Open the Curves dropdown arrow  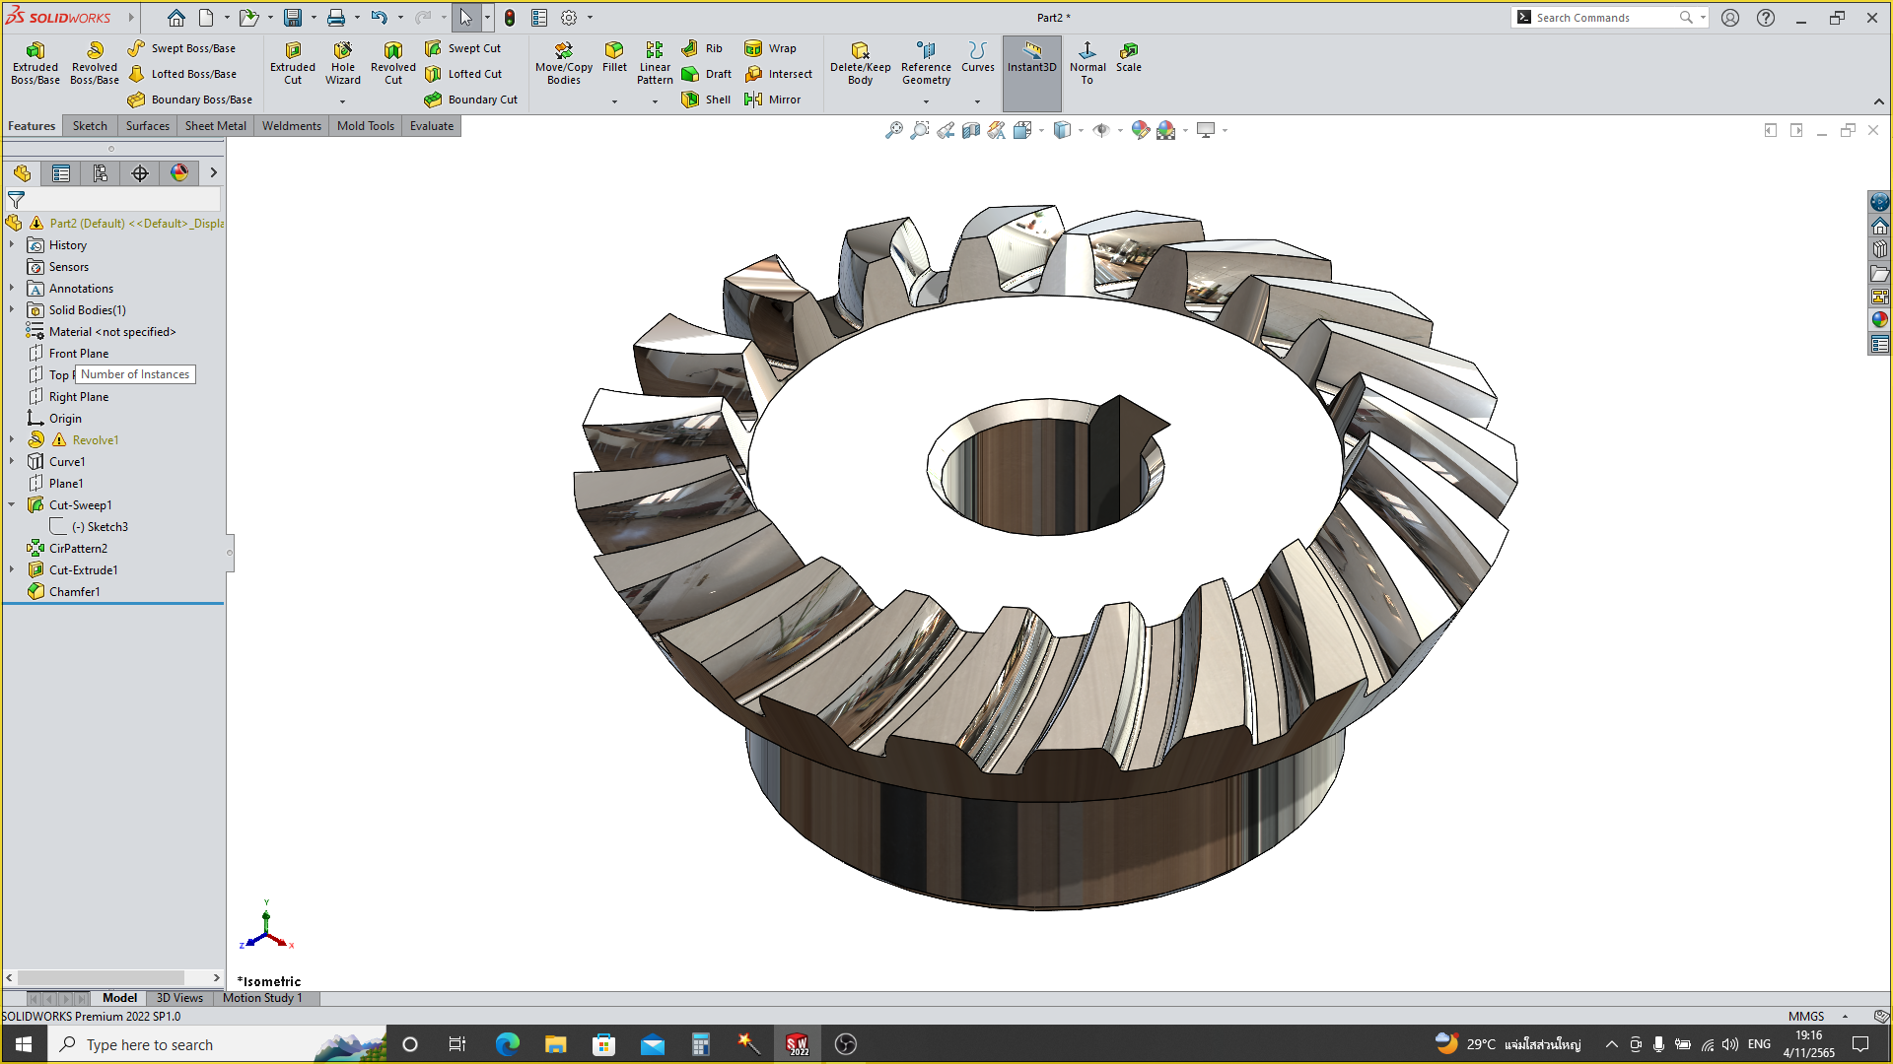tap(978, 101)
